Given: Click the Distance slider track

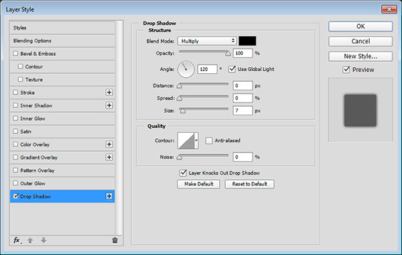Looking at the screenshot, I should tap(204, 84).
